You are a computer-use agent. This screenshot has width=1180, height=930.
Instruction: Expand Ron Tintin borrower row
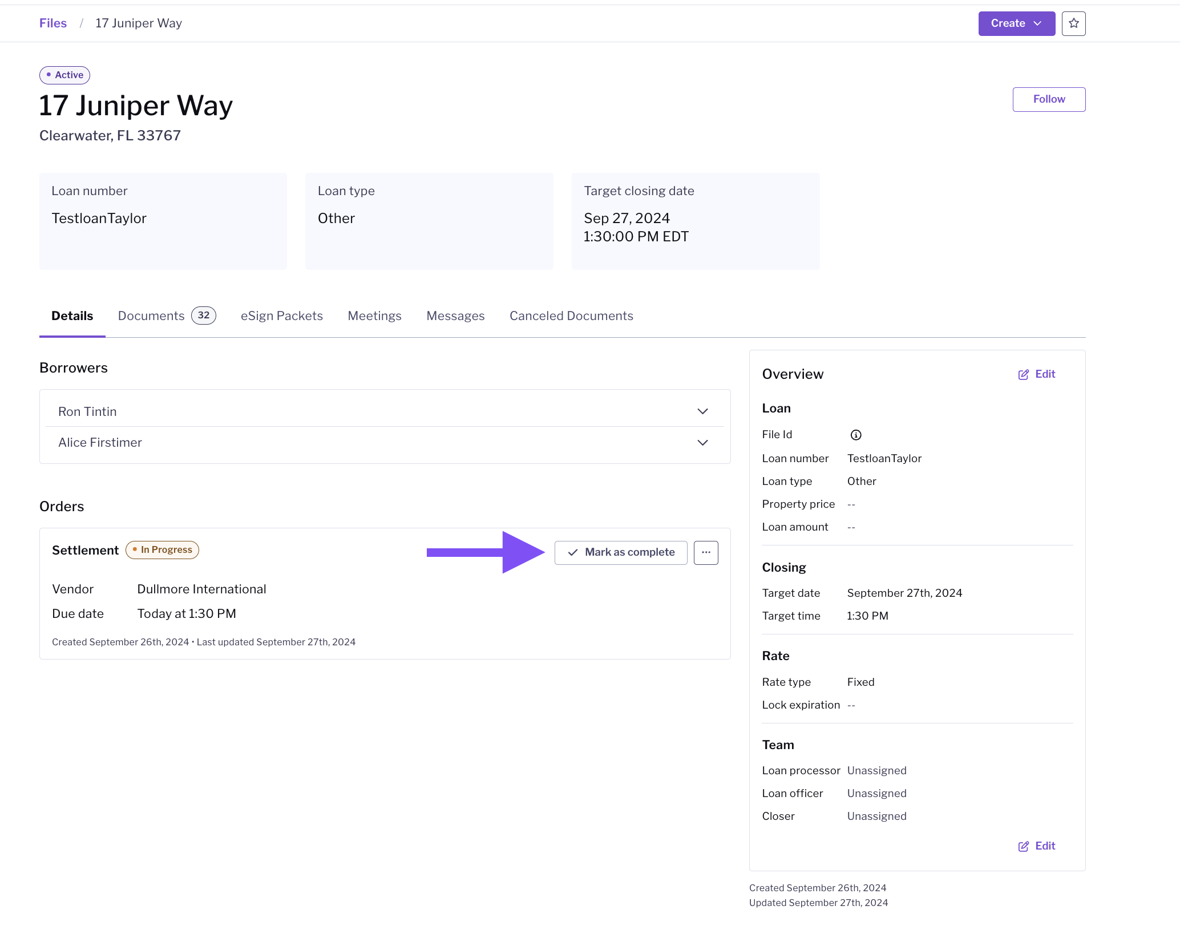coord(385,411)
